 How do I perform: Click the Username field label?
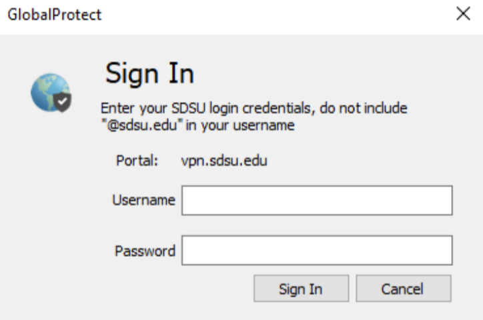pyautogui.click(x=143, y=200)
